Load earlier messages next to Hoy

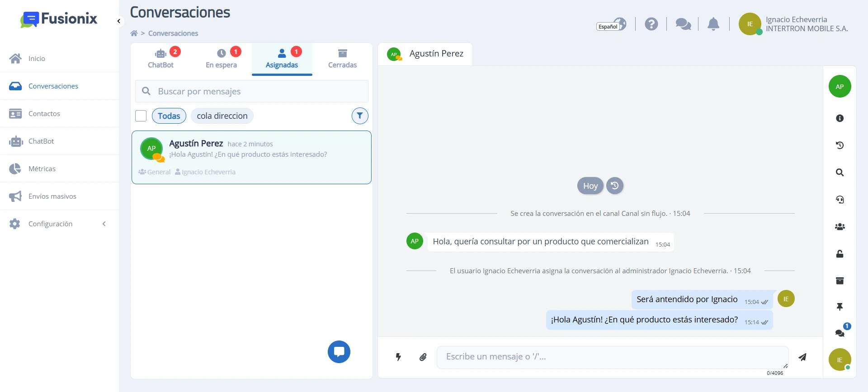tap(615, 186)
